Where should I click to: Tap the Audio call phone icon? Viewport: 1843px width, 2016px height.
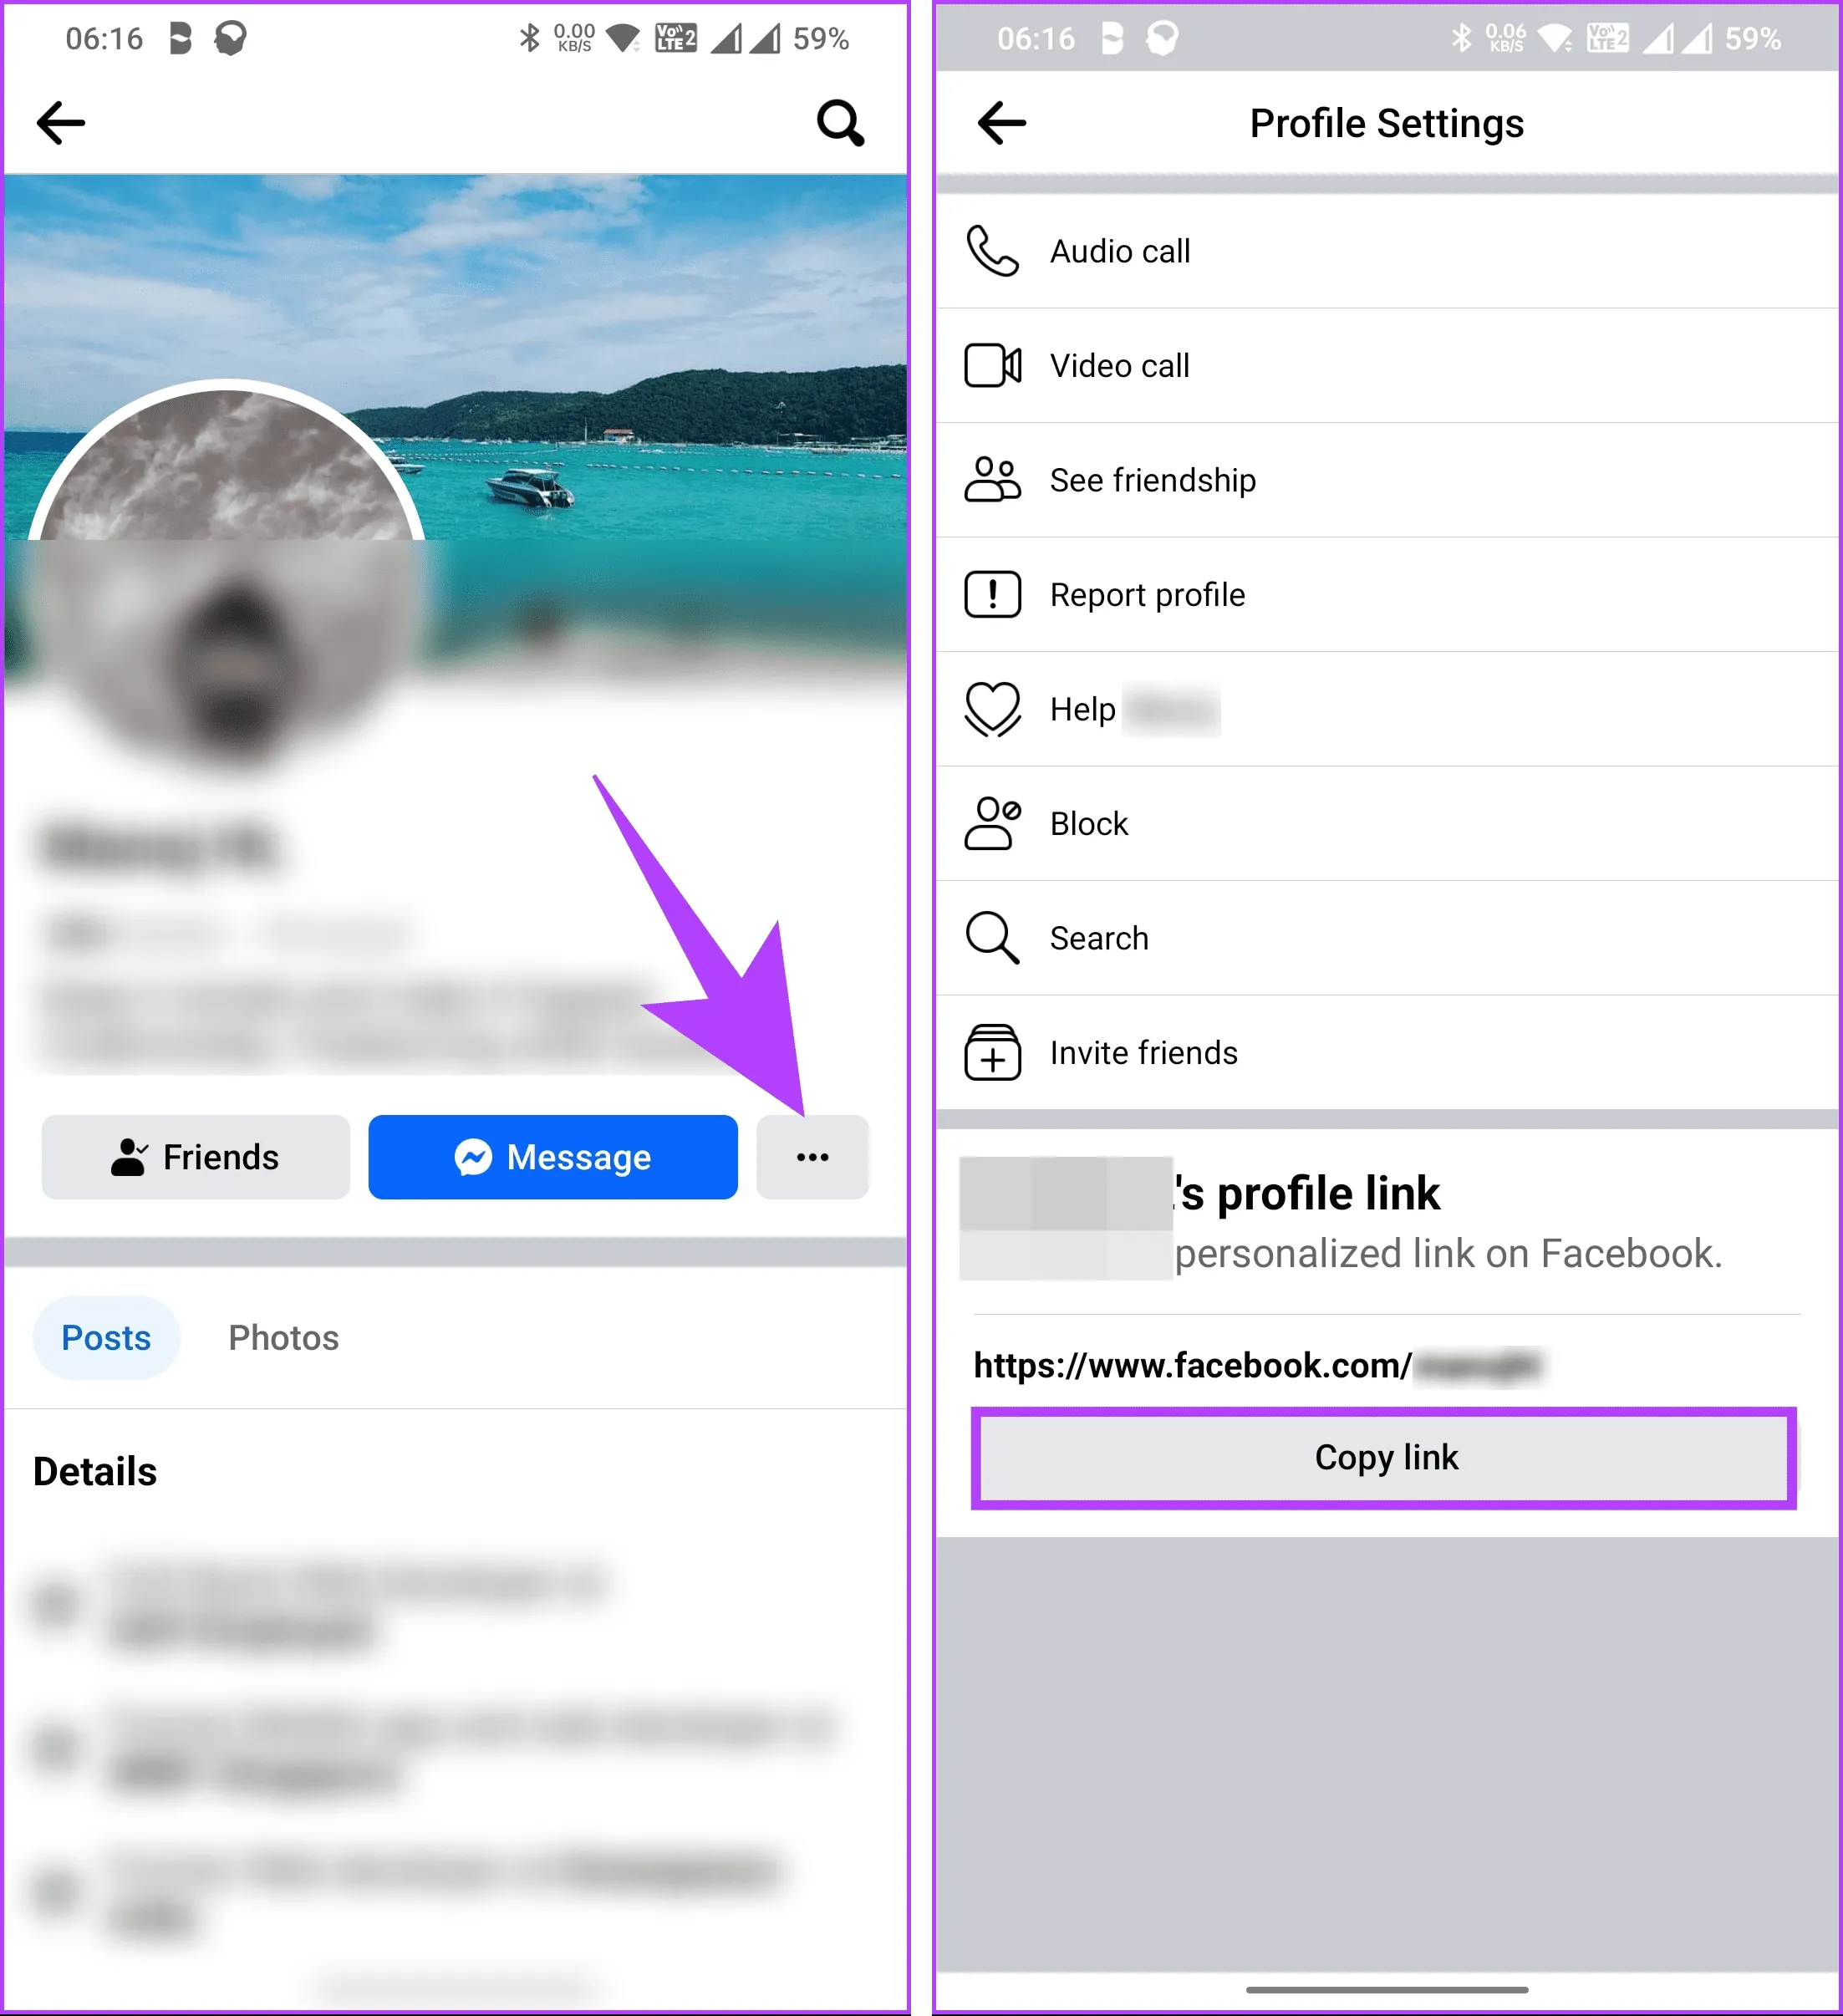click(992, 251)
